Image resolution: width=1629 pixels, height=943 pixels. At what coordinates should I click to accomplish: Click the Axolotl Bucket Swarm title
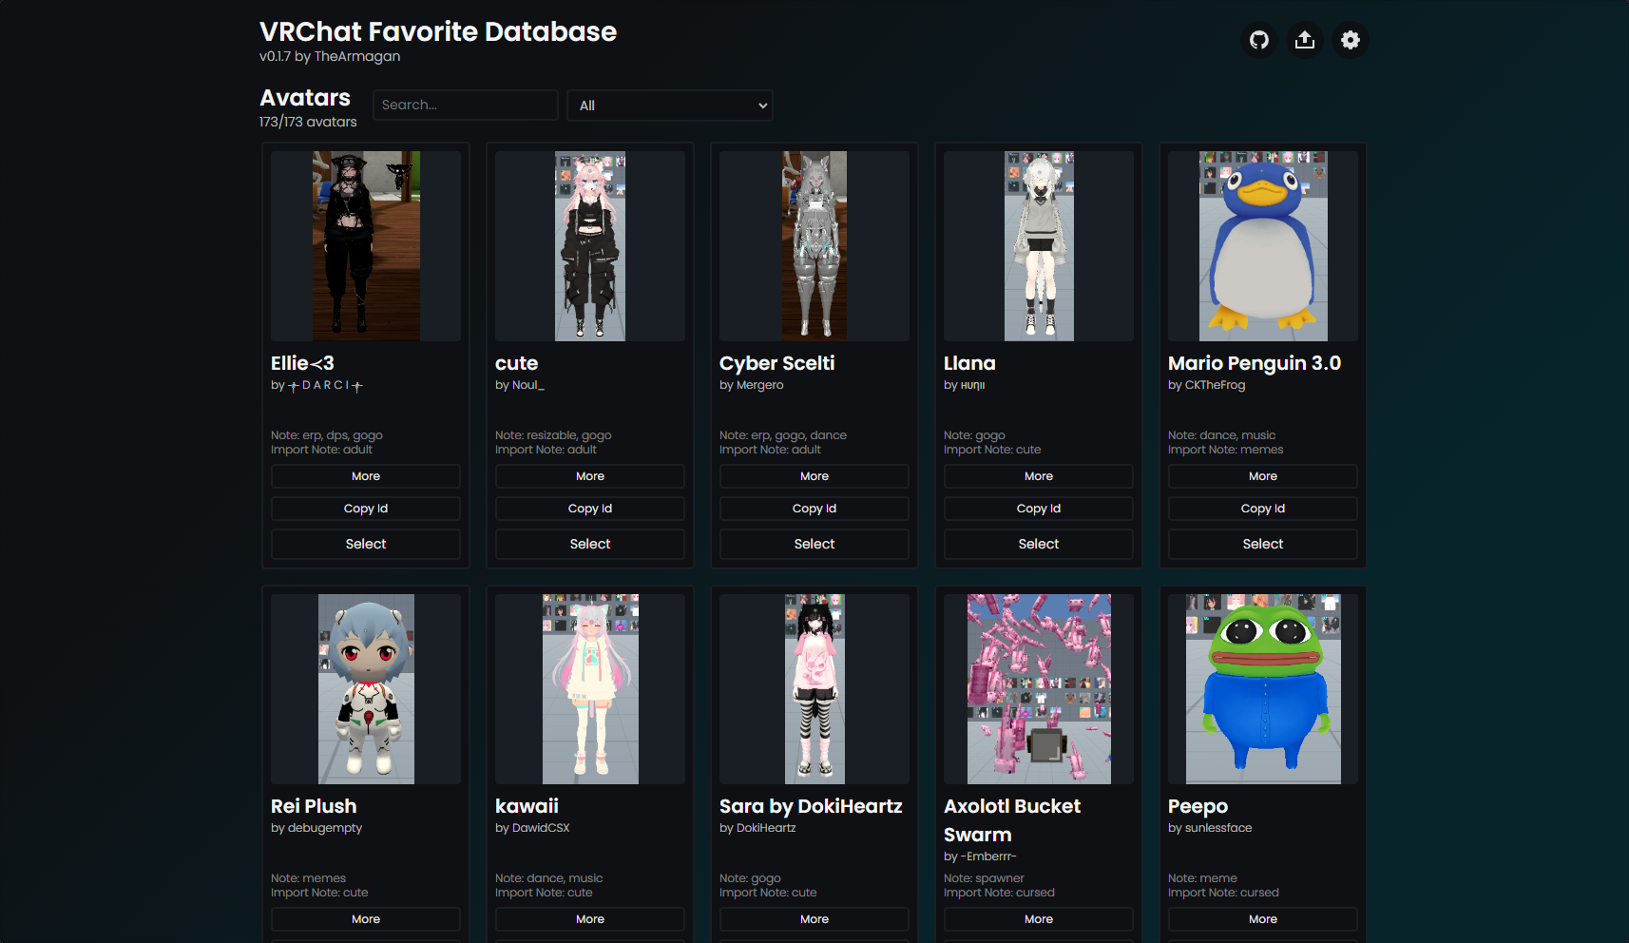tap(1012, 820)
